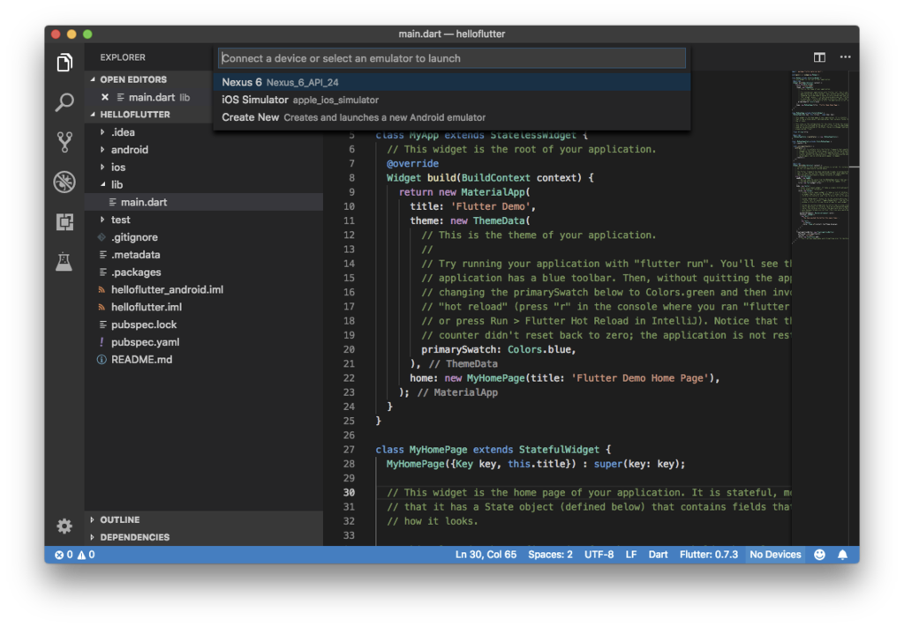Expand the .idea folder
Screen dimensions: 904x627
click(x=102, y=132)
